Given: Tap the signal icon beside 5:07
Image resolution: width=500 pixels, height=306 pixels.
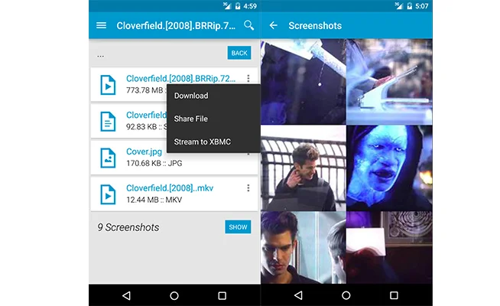Looking at the screenshot, I should [398, 6].
